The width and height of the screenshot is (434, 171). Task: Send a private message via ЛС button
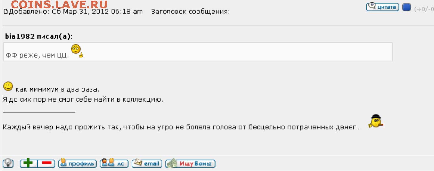point(114,163)
